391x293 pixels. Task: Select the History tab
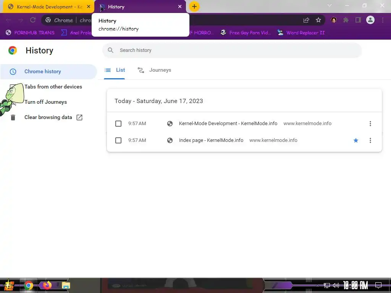click(x=140, y=7)
